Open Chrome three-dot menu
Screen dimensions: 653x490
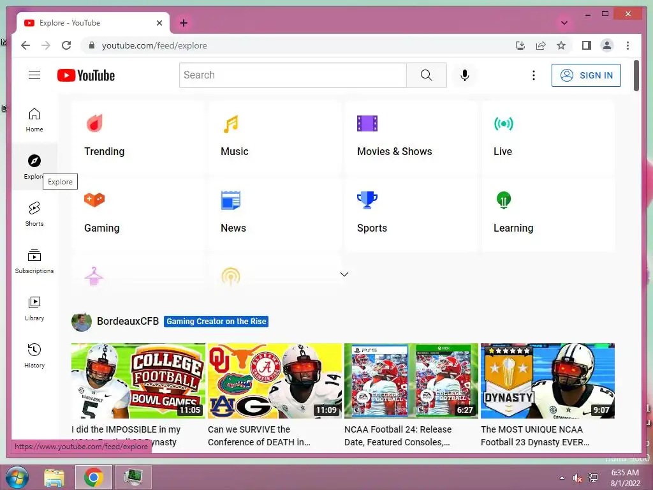627,45
